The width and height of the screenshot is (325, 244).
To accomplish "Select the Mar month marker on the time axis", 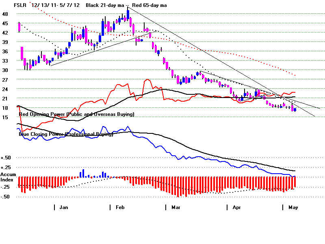I will [175, 207].
